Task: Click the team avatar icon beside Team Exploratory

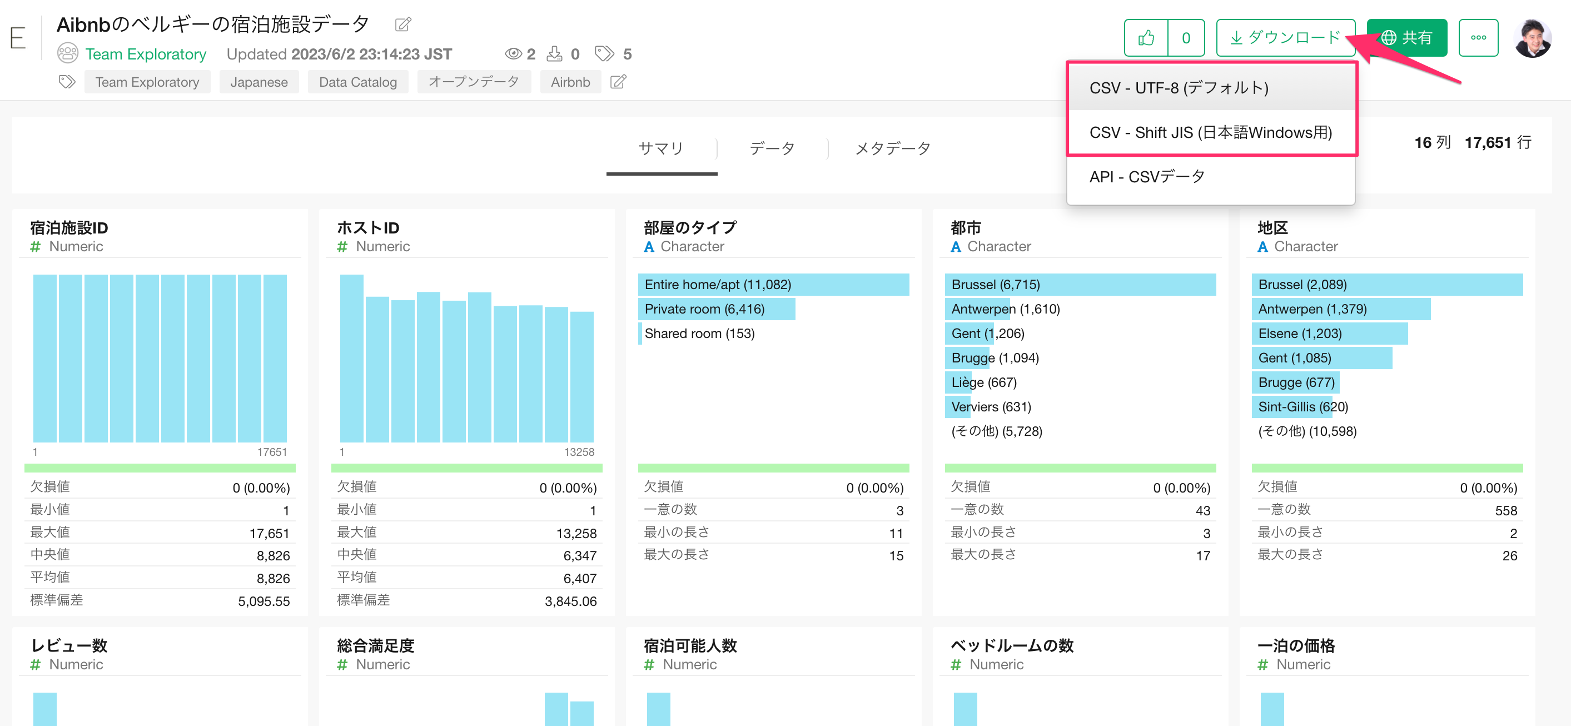Action: point(67,54)
